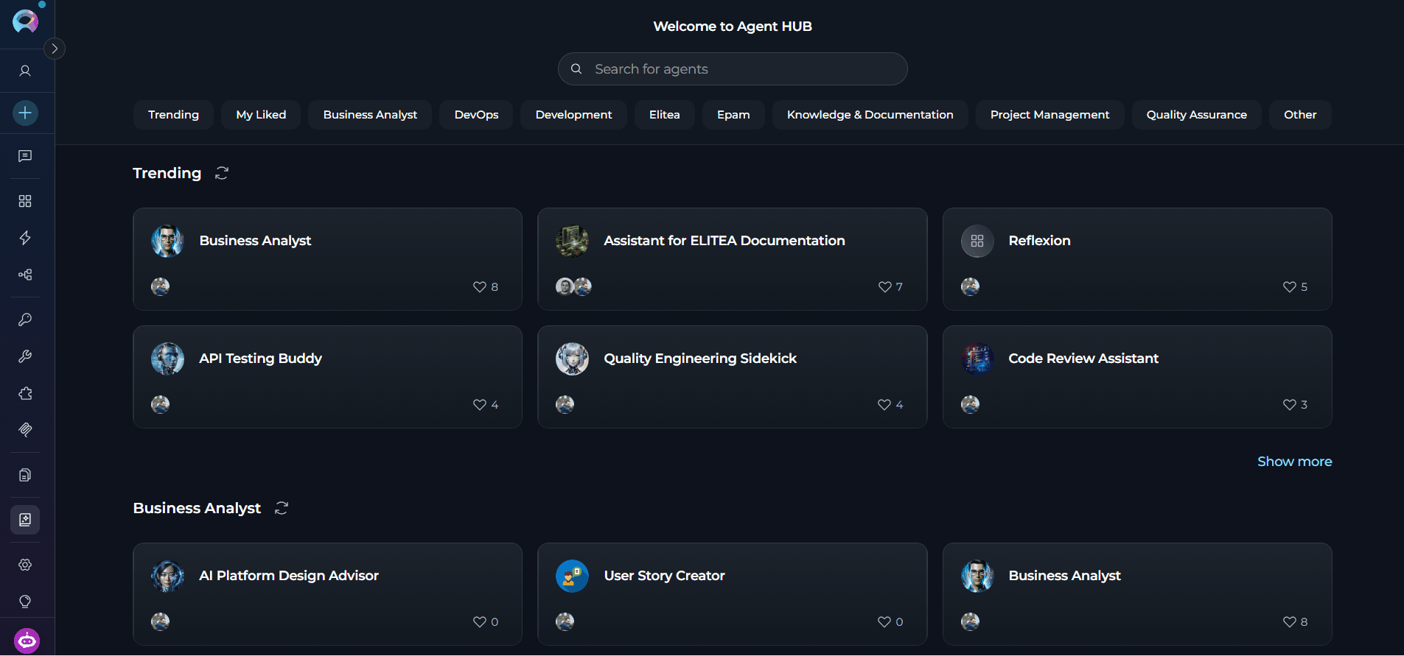Open the user profile icon in sidebar
The image size is (1404, 656).
coord(25,71)
